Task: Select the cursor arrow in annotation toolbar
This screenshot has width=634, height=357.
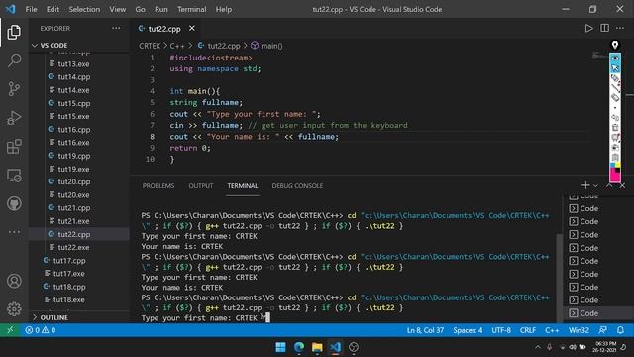Action: (615, 68)
